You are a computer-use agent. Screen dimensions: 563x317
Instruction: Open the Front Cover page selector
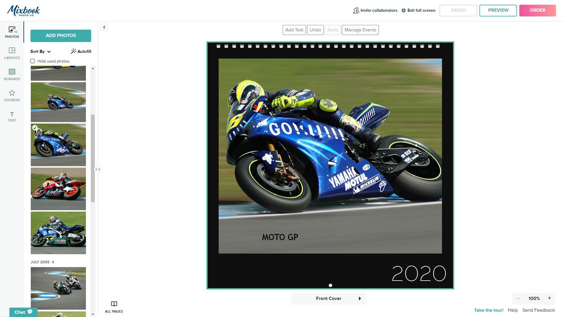[328, 298]
